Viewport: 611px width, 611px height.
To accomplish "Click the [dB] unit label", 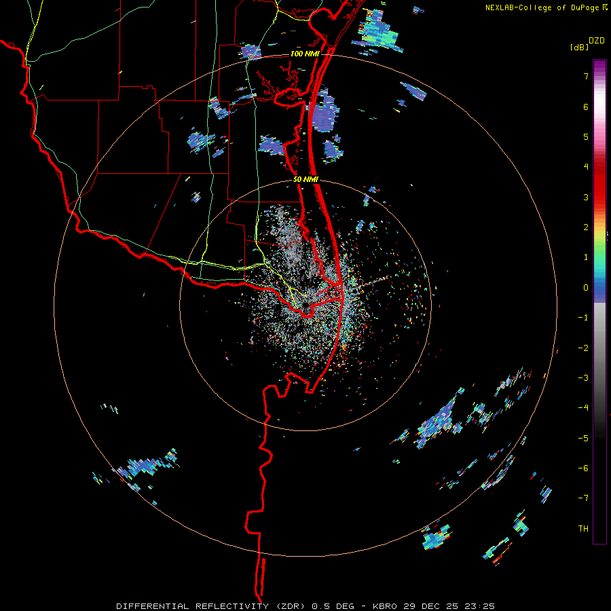I will [x=579, y=47].
